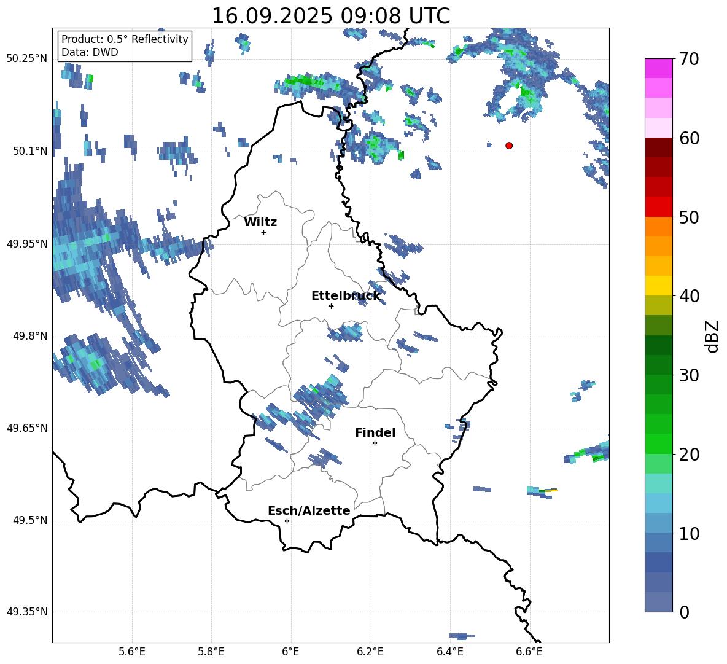Click the 'Product: 0.5° Reflectivity' text
This screenshot has height=664, width=727.
coord(125,39)
